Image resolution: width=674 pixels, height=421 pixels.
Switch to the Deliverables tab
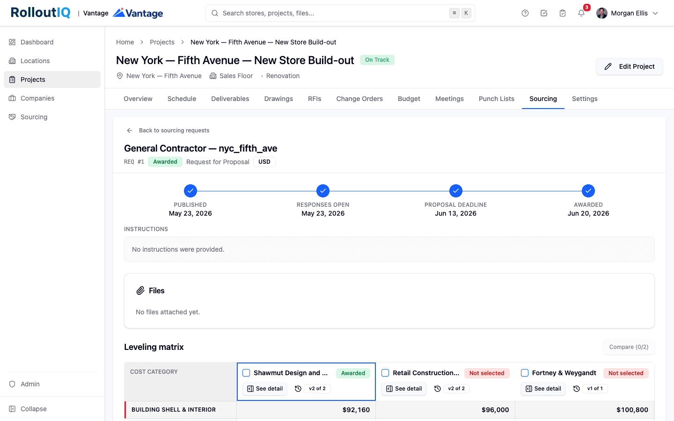coord(230,99)
